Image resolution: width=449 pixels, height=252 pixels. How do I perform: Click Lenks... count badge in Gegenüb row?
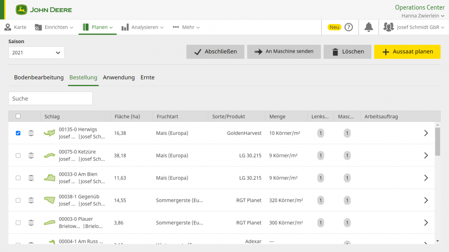click(x=321, y=200)
